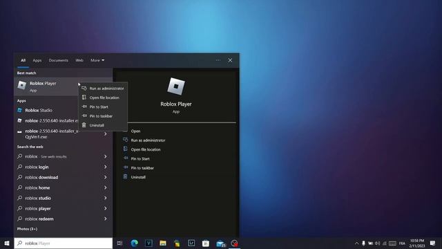Click the network tray icon

[x=385, y=243]
